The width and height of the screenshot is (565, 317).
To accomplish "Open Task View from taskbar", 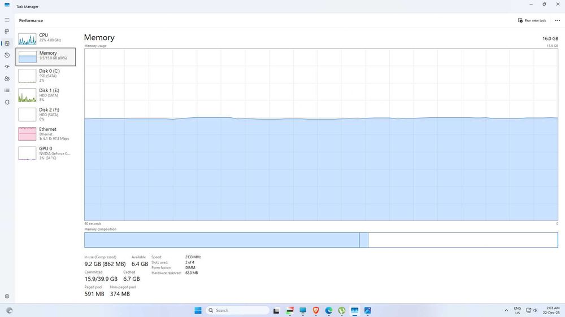I will 276,310.
